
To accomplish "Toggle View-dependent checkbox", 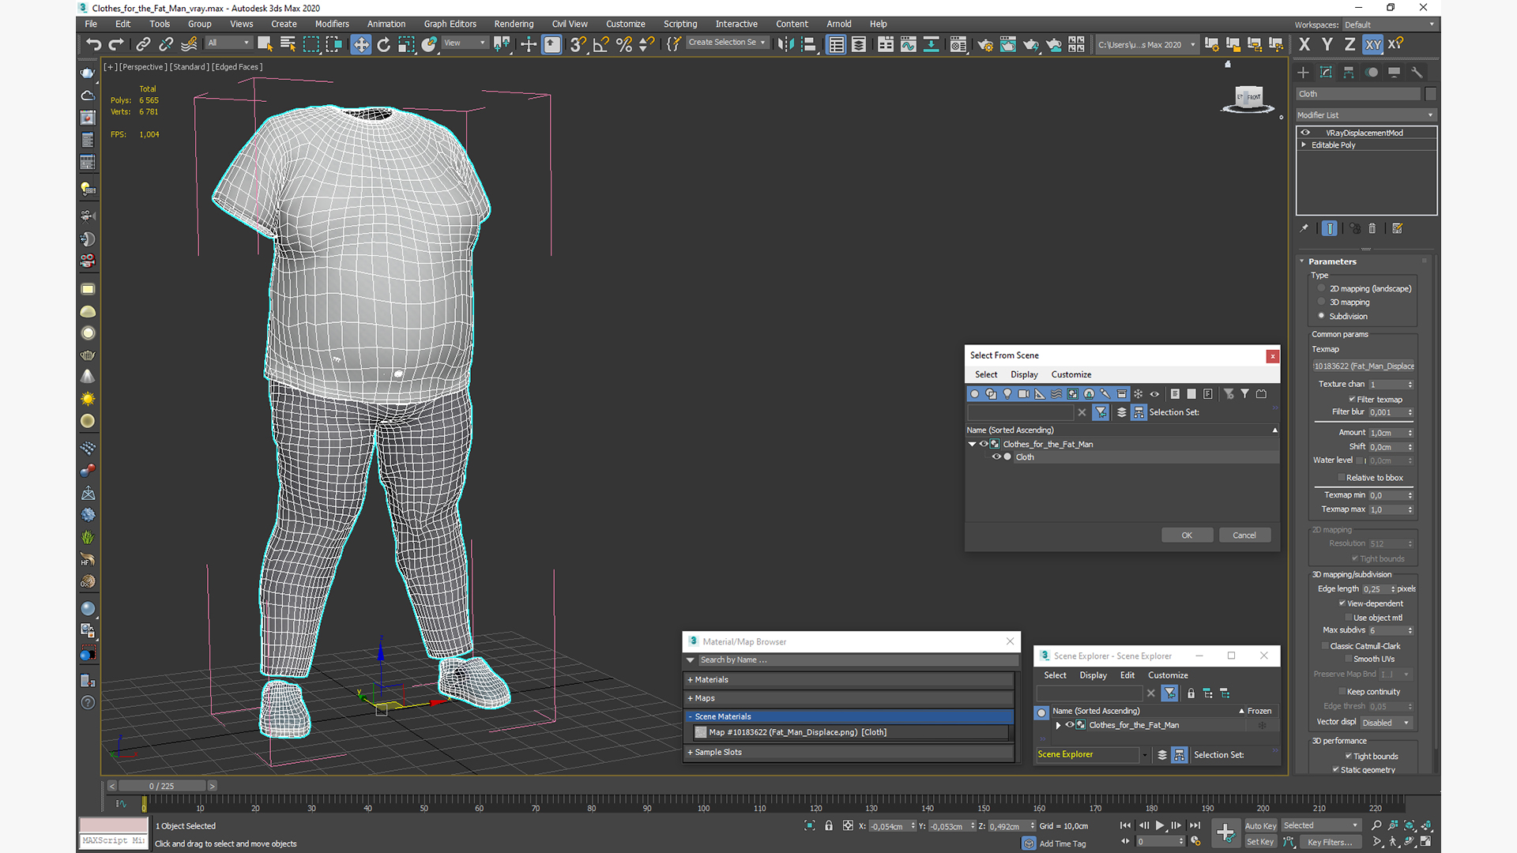I will pyautogui.click(x=1342, y=603).
